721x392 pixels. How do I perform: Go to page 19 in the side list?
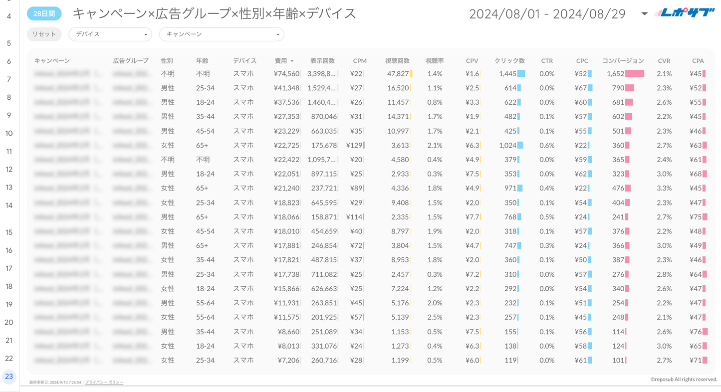point(9,304)
